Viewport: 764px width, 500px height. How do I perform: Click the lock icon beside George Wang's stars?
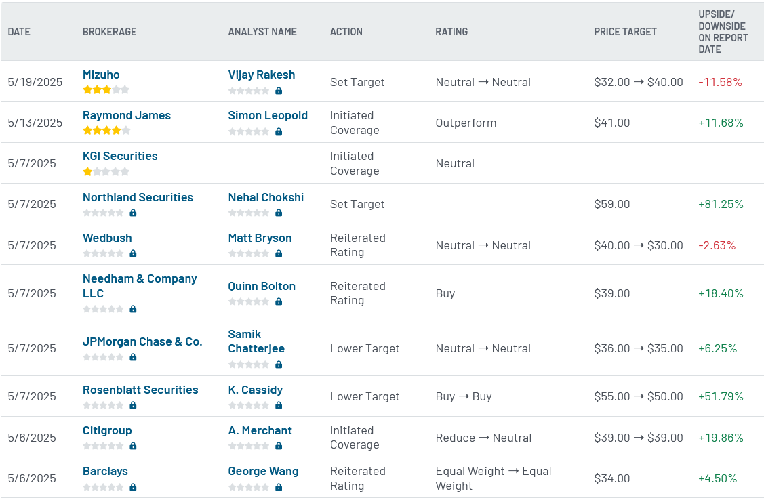[279, 487]
